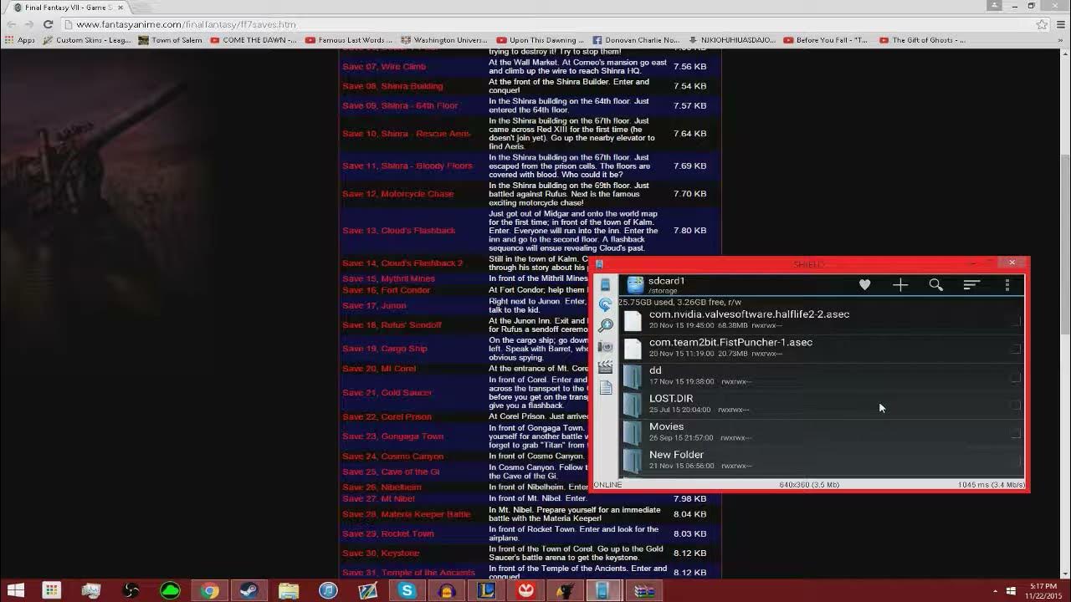Open Save 10, Shinra - Rescue Aeris link
1071x602 pixels.
(x=407, y=134)
